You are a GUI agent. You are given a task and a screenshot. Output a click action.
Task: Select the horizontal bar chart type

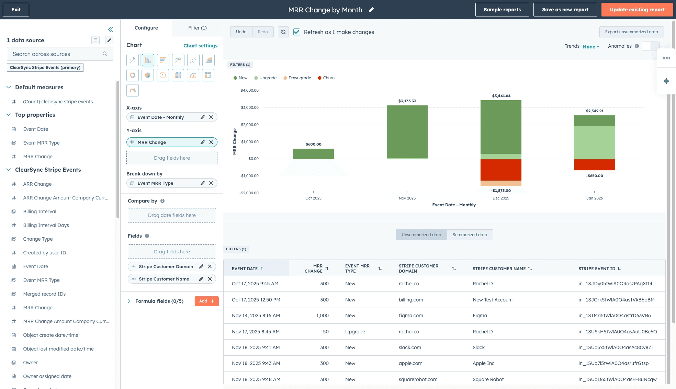[163, 60]
